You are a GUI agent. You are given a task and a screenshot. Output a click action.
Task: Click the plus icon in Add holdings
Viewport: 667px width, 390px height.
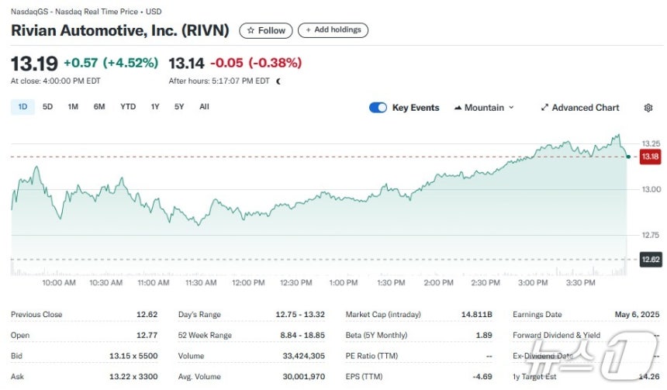308,29
